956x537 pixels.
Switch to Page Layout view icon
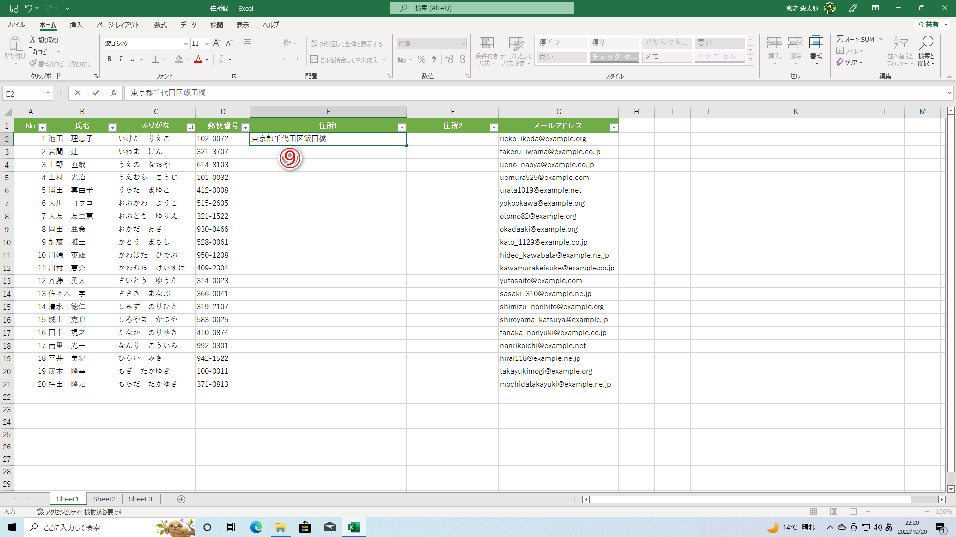[x=834, y=512]
